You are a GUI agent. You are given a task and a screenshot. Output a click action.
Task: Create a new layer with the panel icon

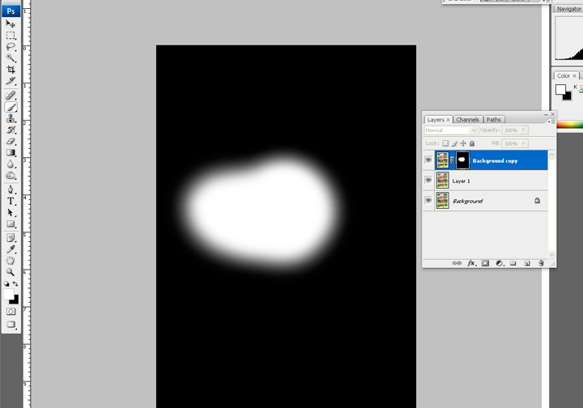click(527, 263)
